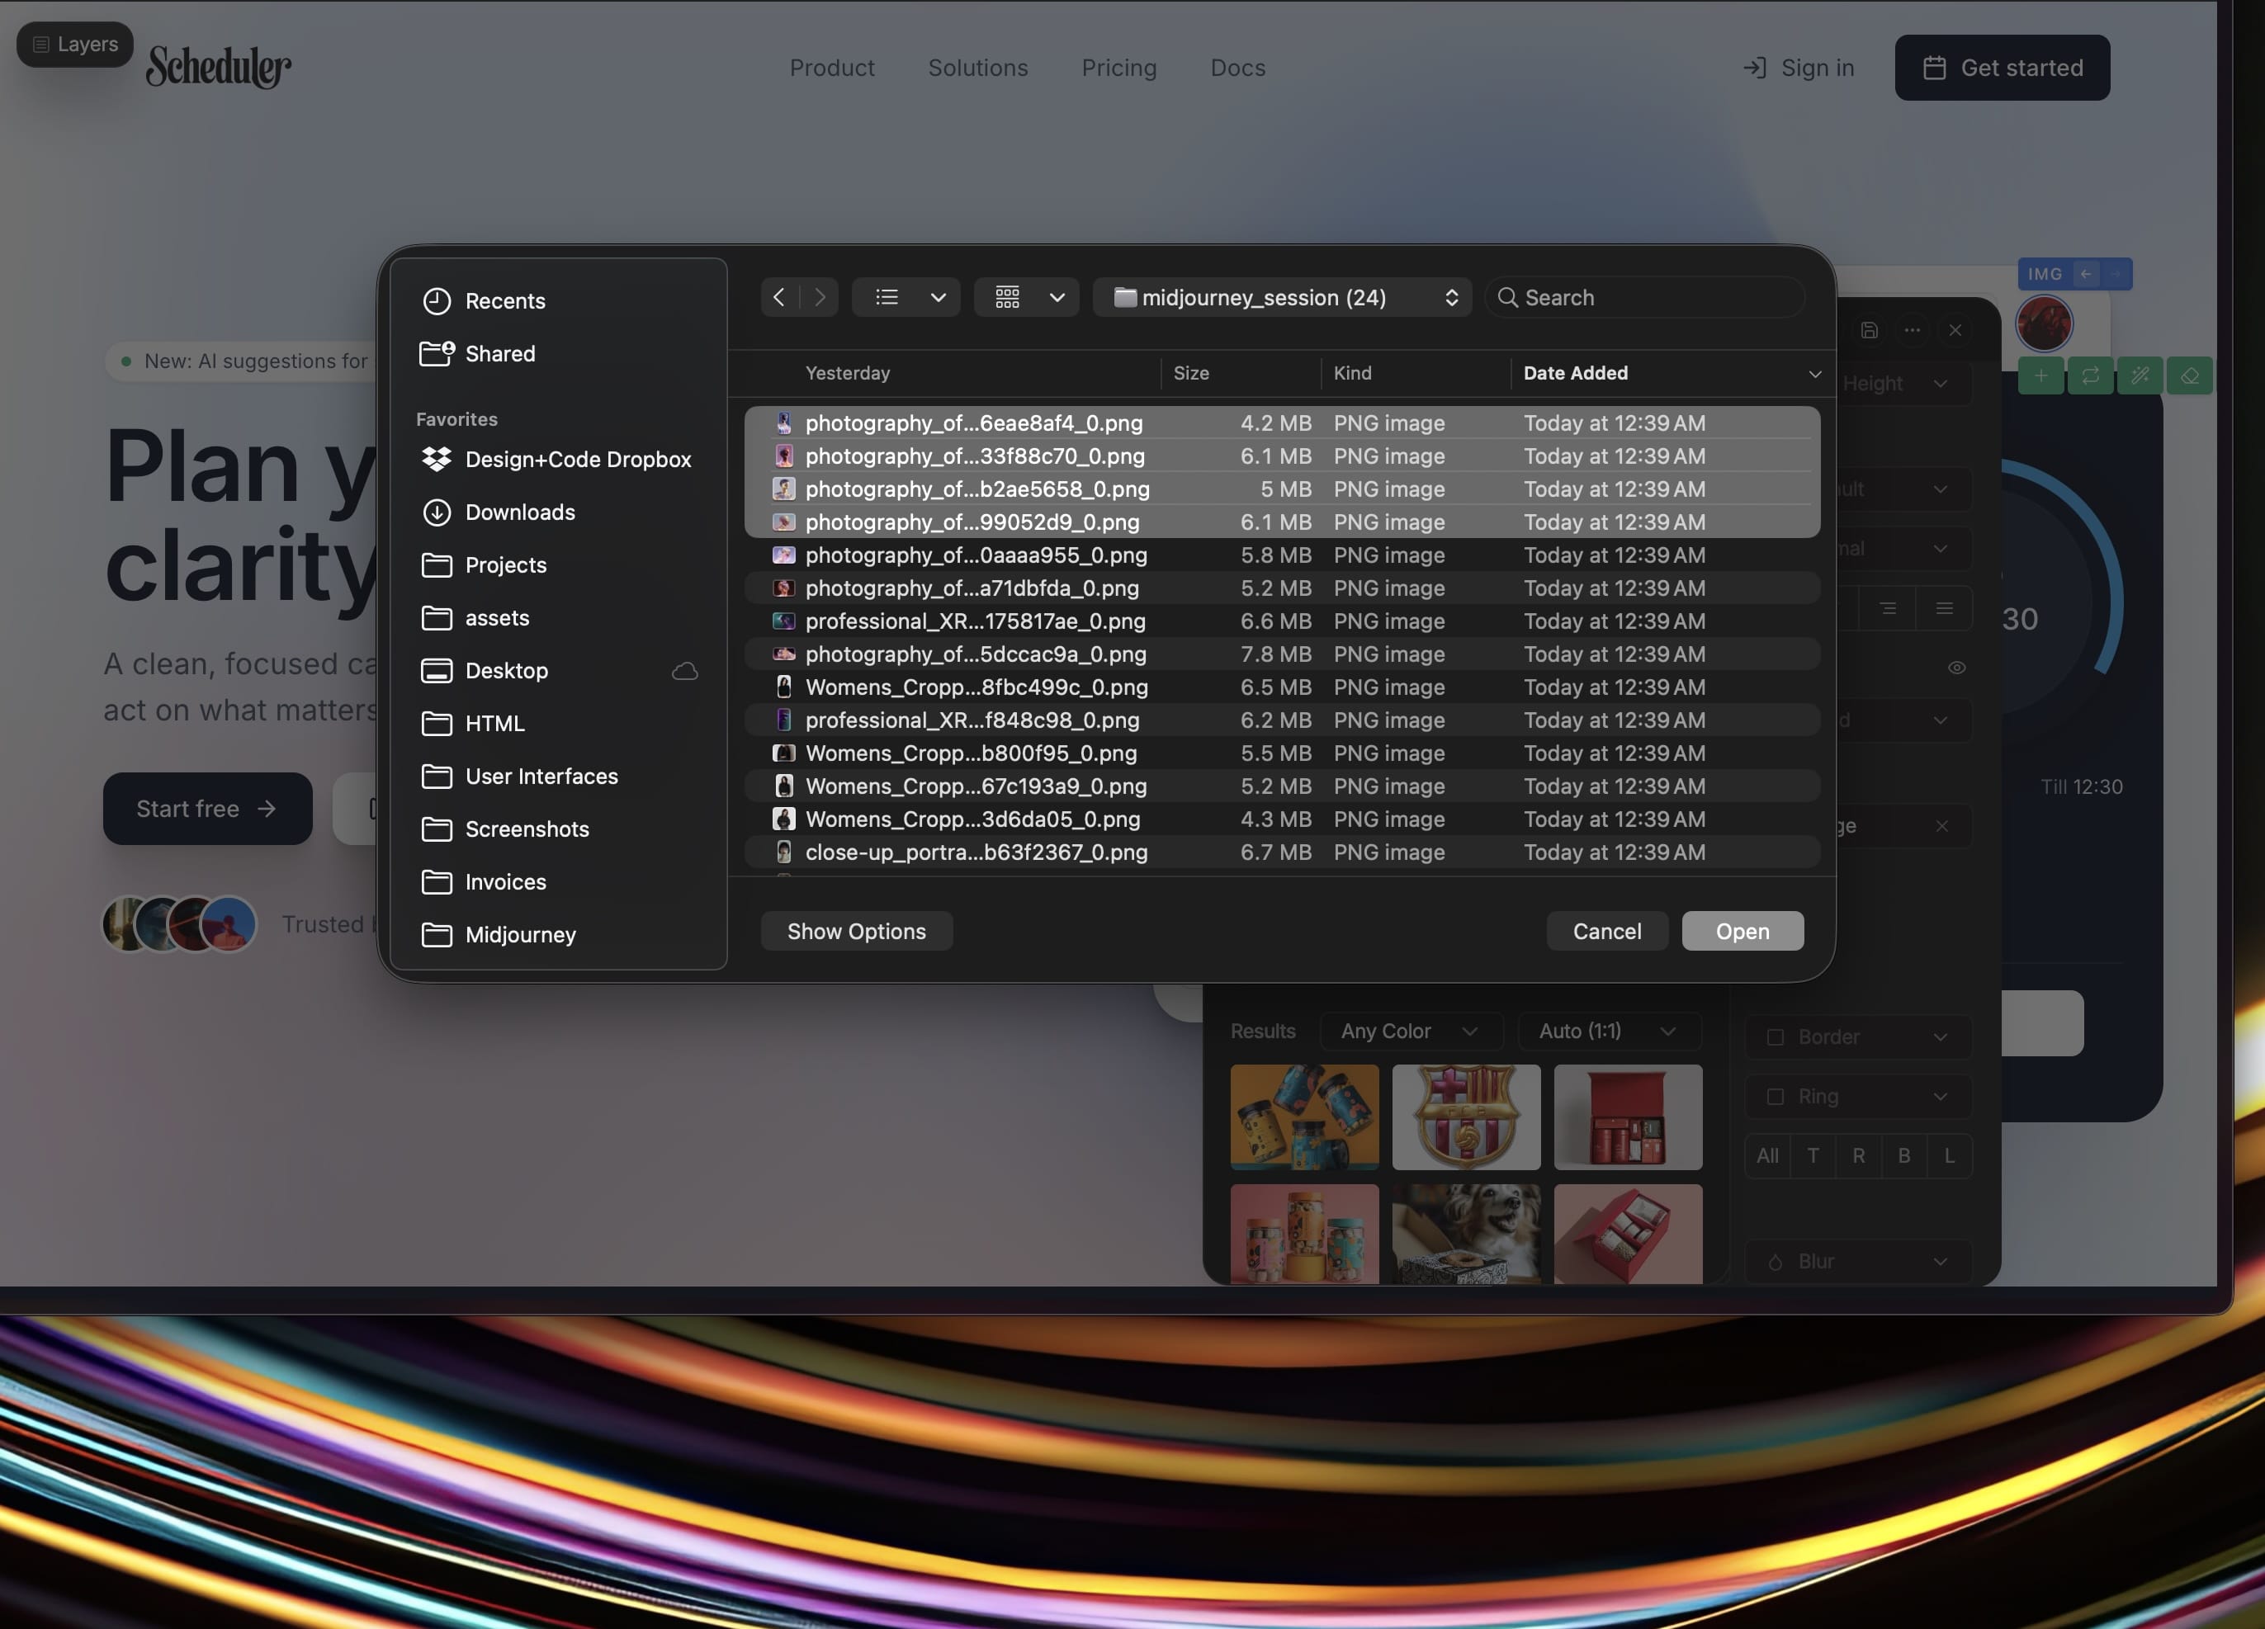Open the Pricing menu item

[1118, 68]
